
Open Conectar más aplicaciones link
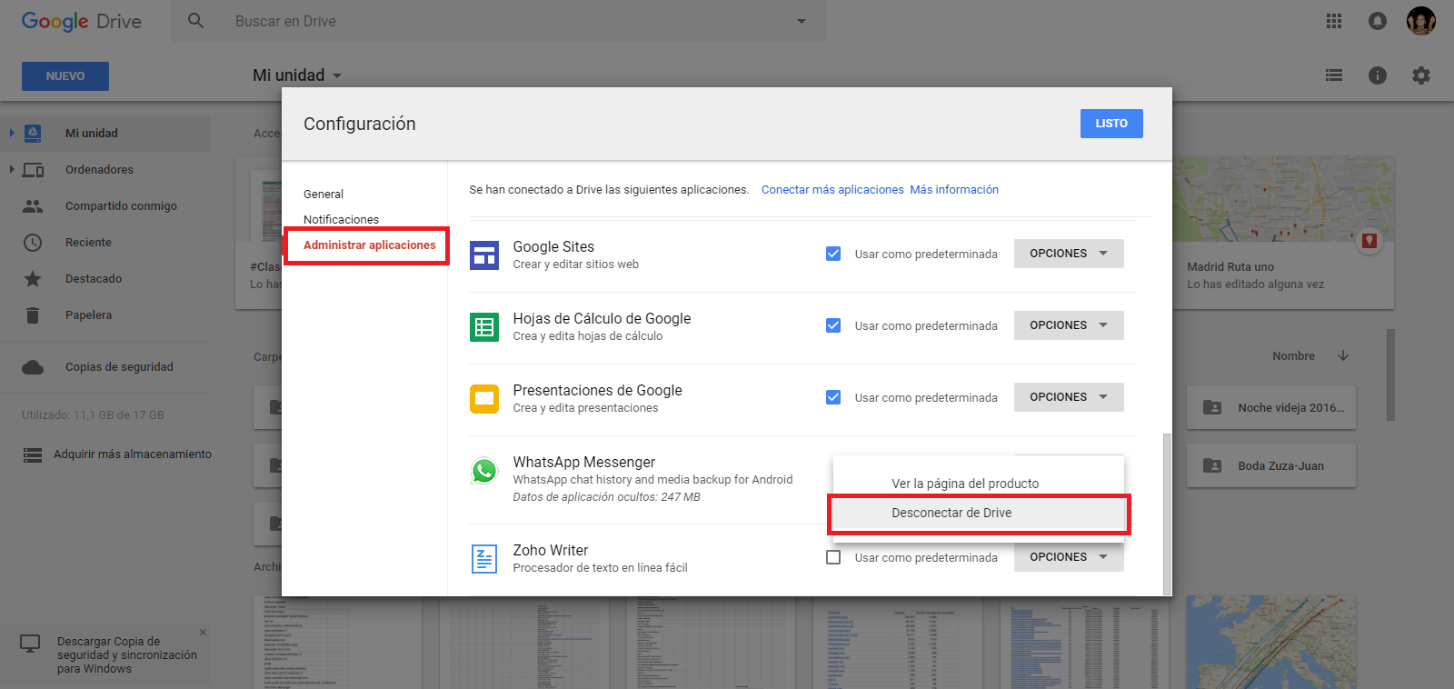point(832,190)
